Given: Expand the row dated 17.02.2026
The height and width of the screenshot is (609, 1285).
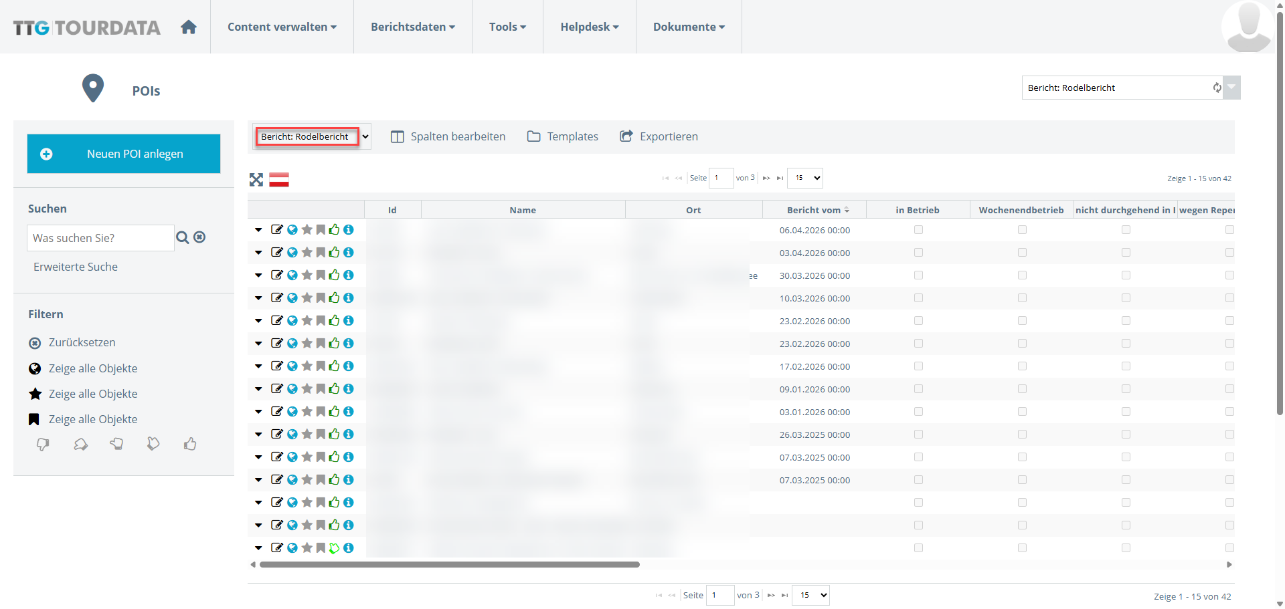Looking at the screenshot, I should point(258,366).
